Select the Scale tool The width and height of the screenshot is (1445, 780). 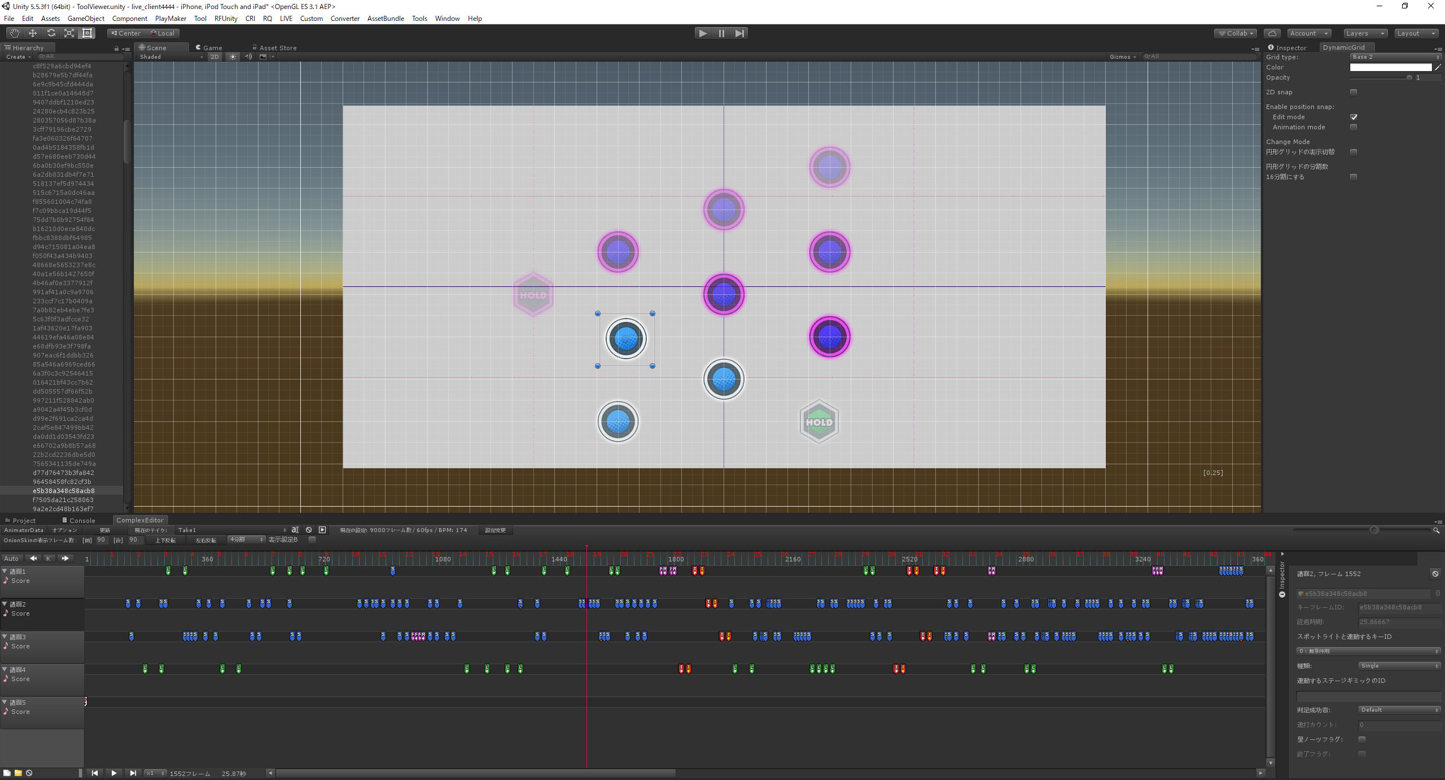69,33
